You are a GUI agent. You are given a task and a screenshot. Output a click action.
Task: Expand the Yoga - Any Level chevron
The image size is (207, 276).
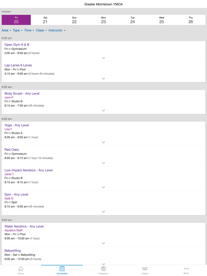(x=103, y=142)
